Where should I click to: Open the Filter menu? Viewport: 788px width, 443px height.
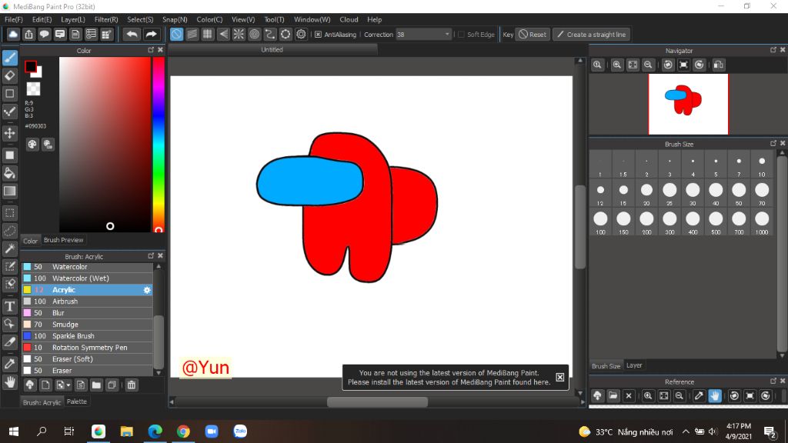[x=106, y=19]
